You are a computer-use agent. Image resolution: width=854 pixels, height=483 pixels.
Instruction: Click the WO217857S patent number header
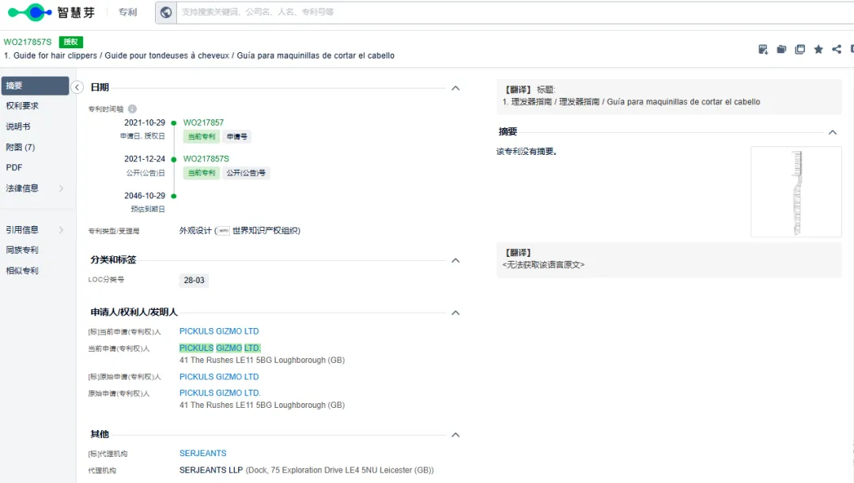coord(27,42)
